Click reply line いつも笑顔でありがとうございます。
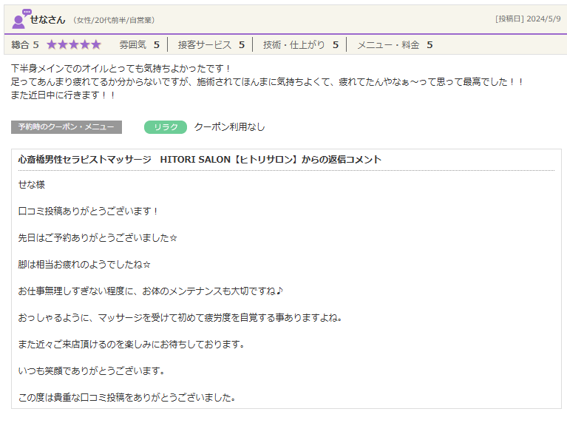The image size is (567, 423). coord(92,371)
